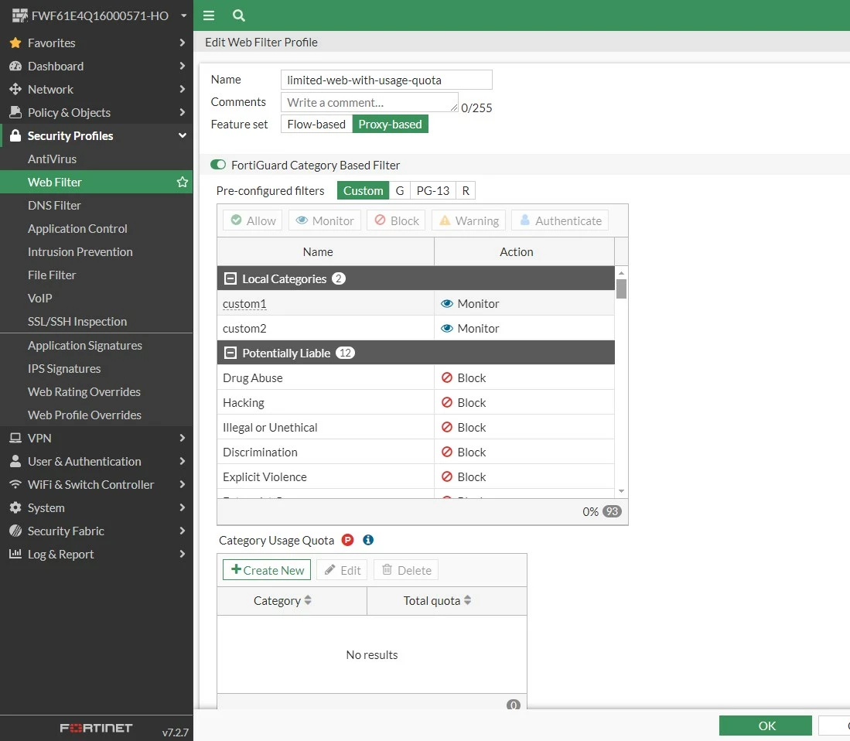Click the Allow action button
The height and width of the screenshot is (741, 850).
pos(253,220)
